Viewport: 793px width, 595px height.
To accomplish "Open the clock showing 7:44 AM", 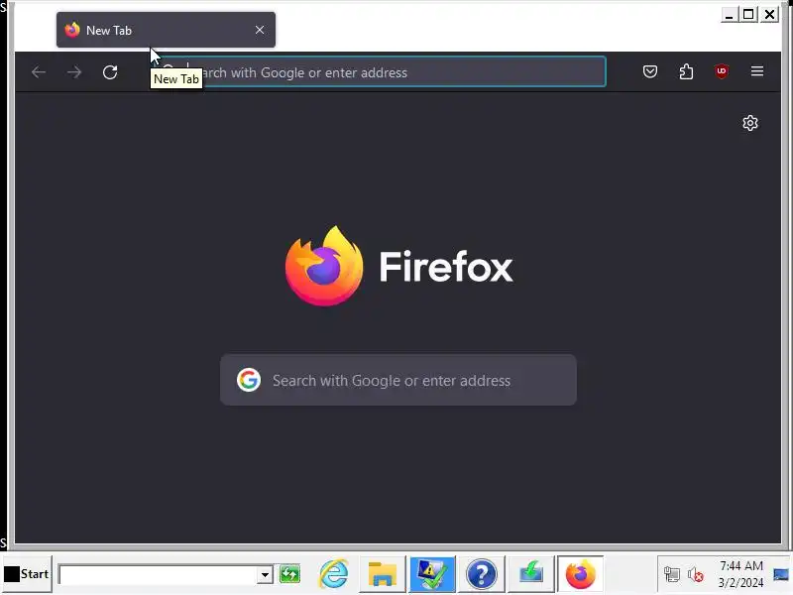I will coord(740,574).
